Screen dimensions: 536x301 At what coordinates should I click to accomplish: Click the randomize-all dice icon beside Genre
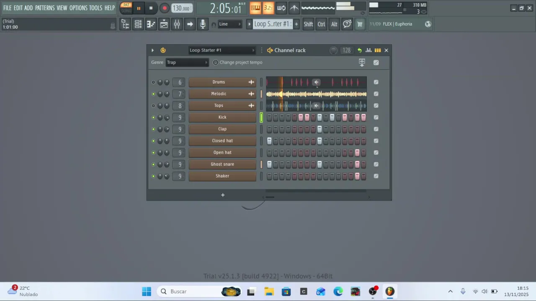click(x=376, y=62)
